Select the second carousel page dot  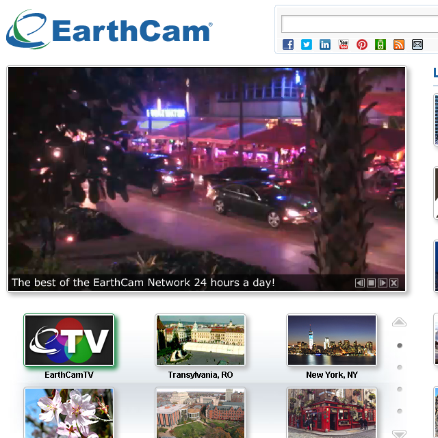[x=400, y=368]
